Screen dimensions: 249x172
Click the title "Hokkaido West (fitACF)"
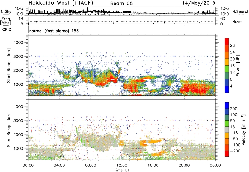[x=61, y=3]
